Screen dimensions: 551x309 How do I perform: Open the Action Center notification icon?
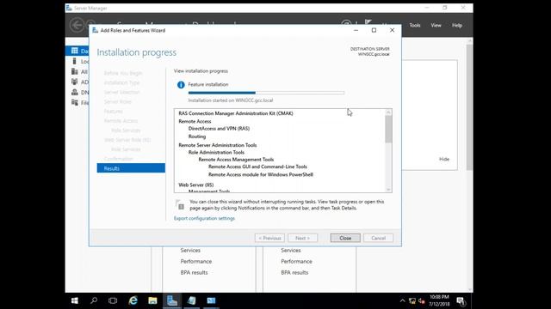[461, 300]
